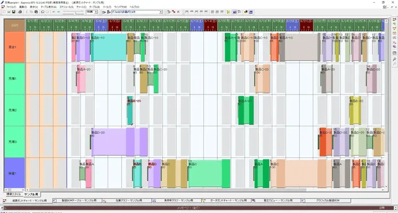Viewport: 398px width, 213px height.
Task: Click the Undo arrow icon
Action: [43, 11]
